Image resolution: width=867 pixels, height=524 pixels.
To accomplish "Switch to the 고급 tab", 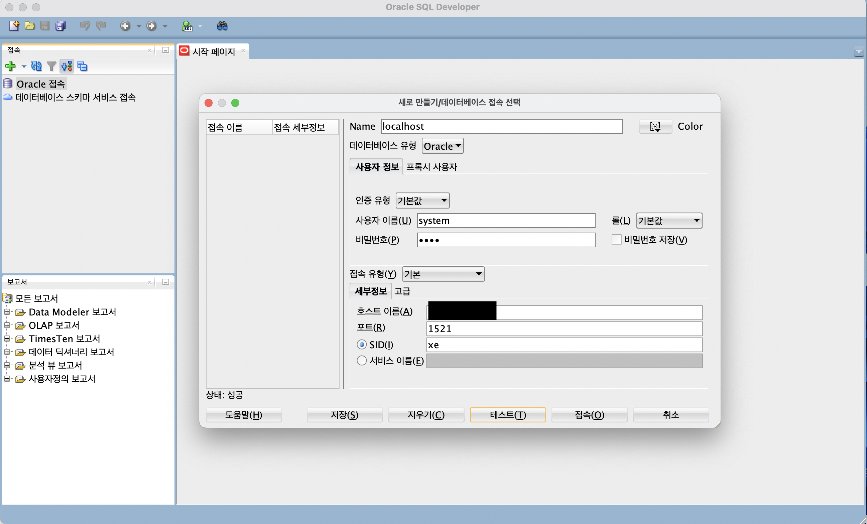I will pos(402,291).
